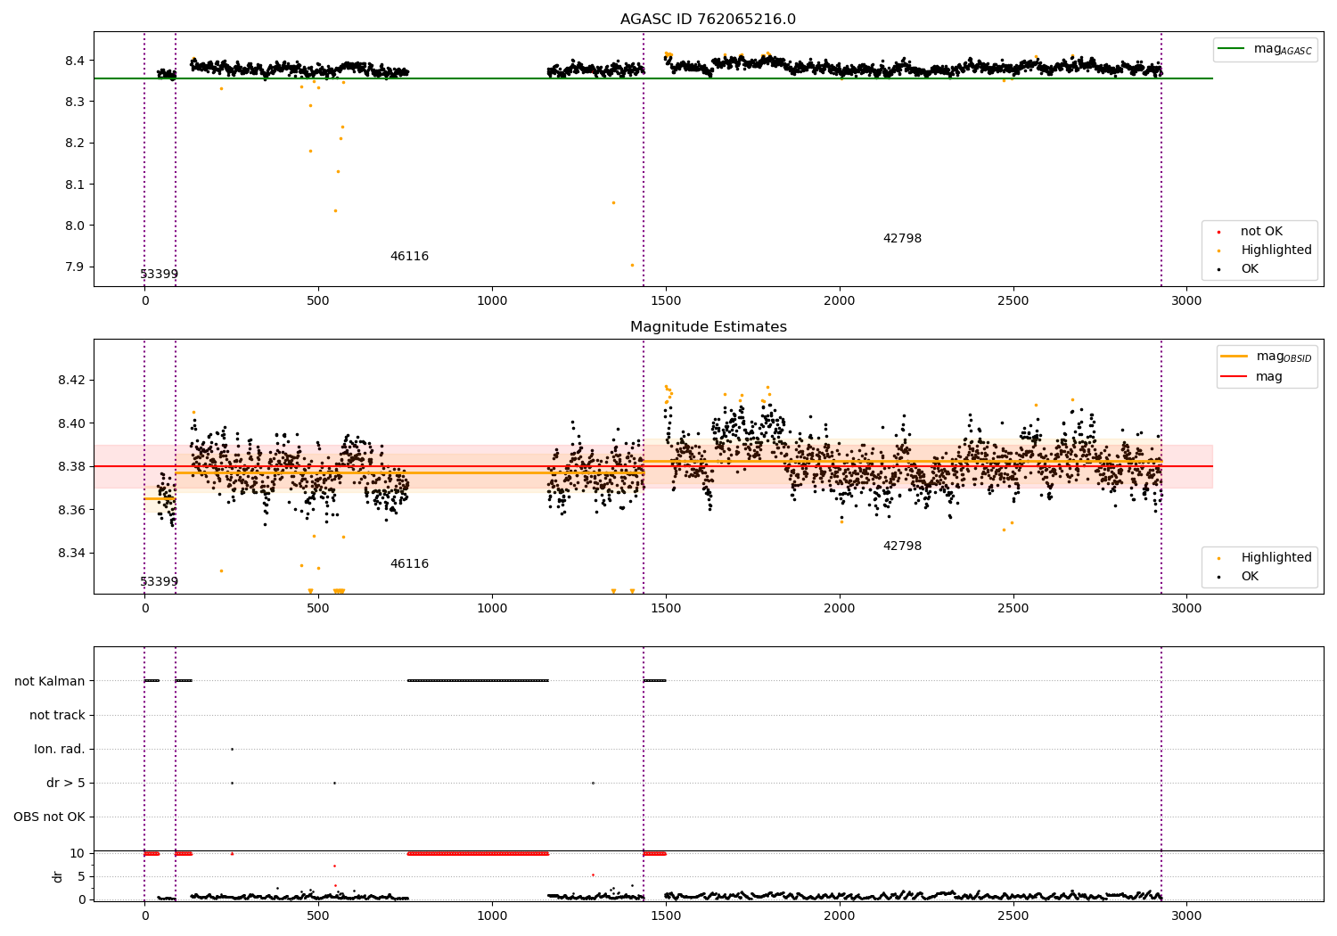This screenshot has width=1337, height=936.
Task: Click the '8.2' y-axis tick label
Action: click(x=75, y=144)
